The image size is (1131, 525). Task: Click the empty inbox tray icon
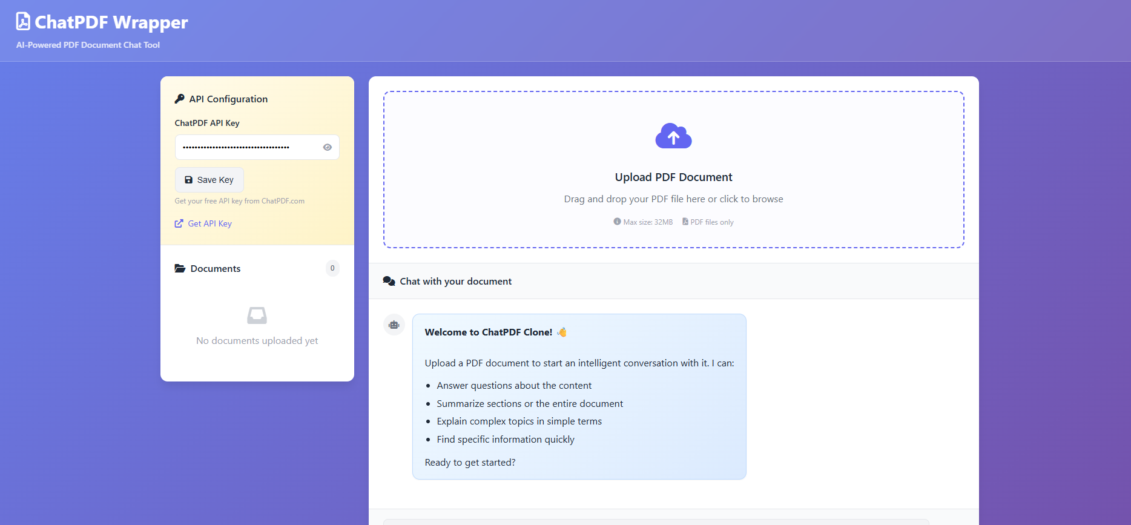click(257, 315)
